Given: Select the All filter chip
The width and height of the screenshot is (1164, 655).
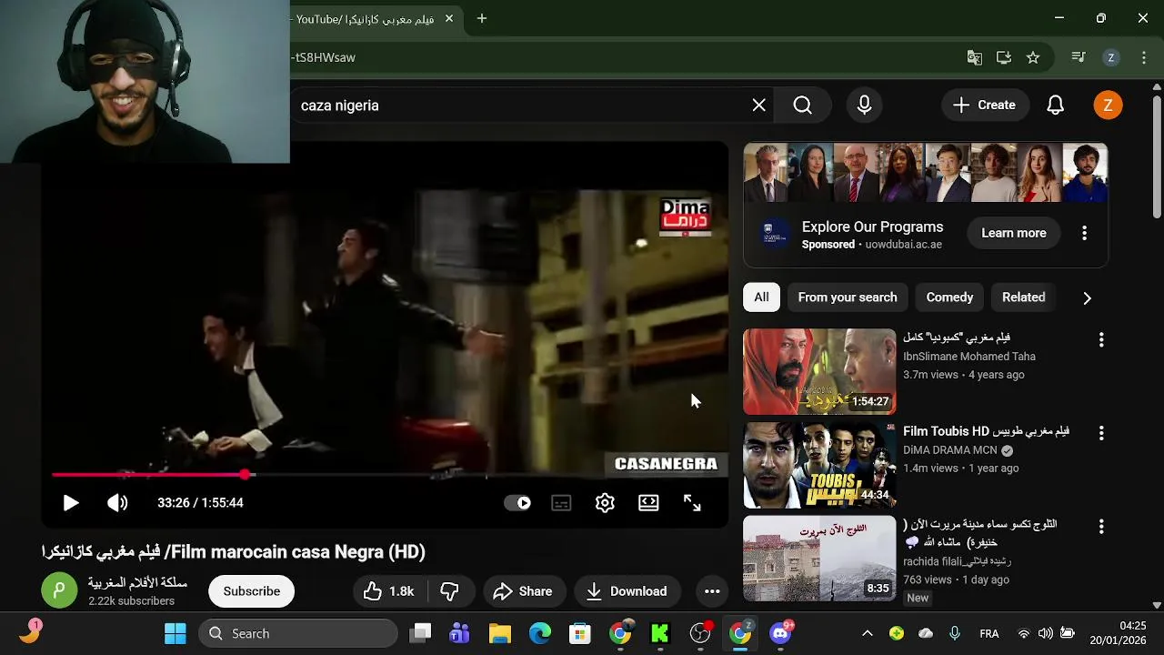Looking at the screenshot, I should (761, 297).
